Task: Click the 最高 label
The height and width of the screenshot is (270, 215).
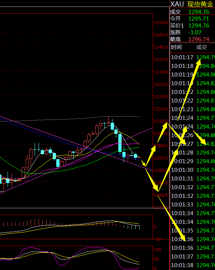Action: point(175,39)
